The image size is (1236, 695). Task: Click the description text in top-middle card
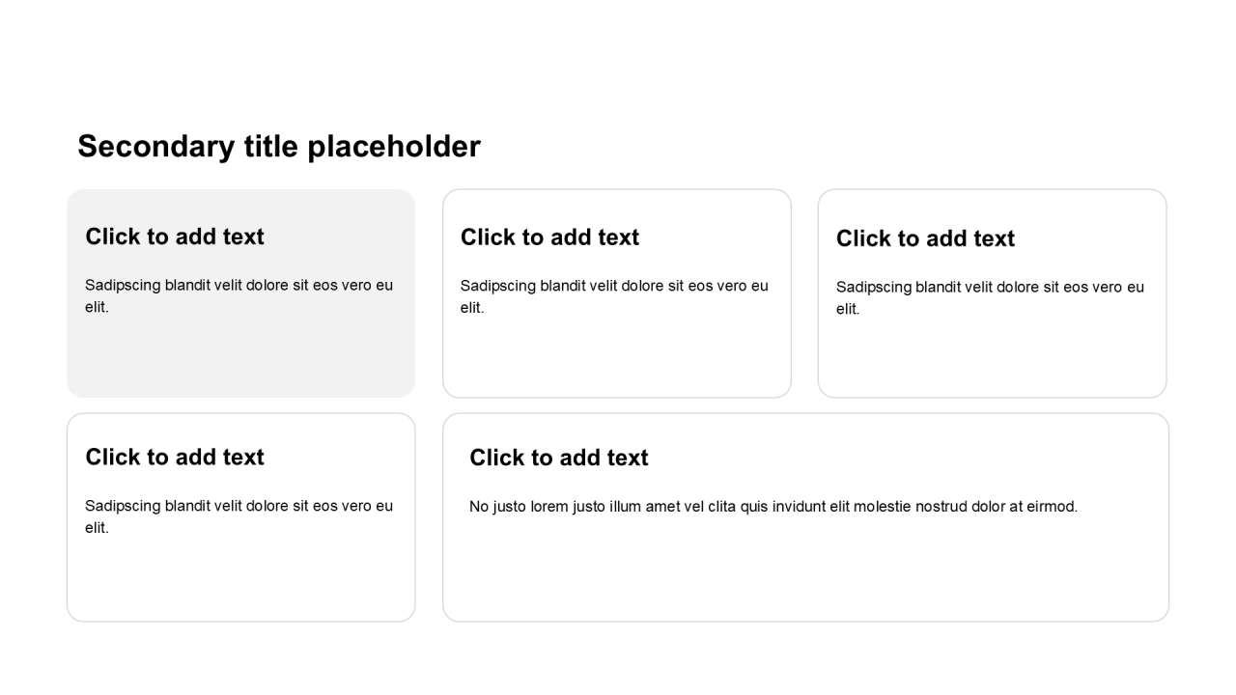point(614,296)
